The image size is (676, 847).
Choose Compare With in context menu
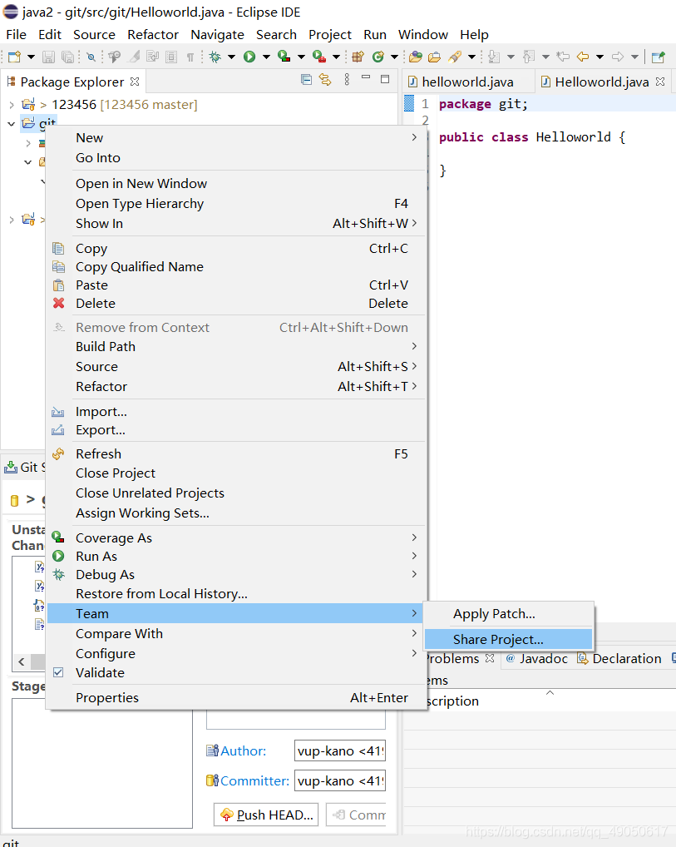(x=236, y=634)
